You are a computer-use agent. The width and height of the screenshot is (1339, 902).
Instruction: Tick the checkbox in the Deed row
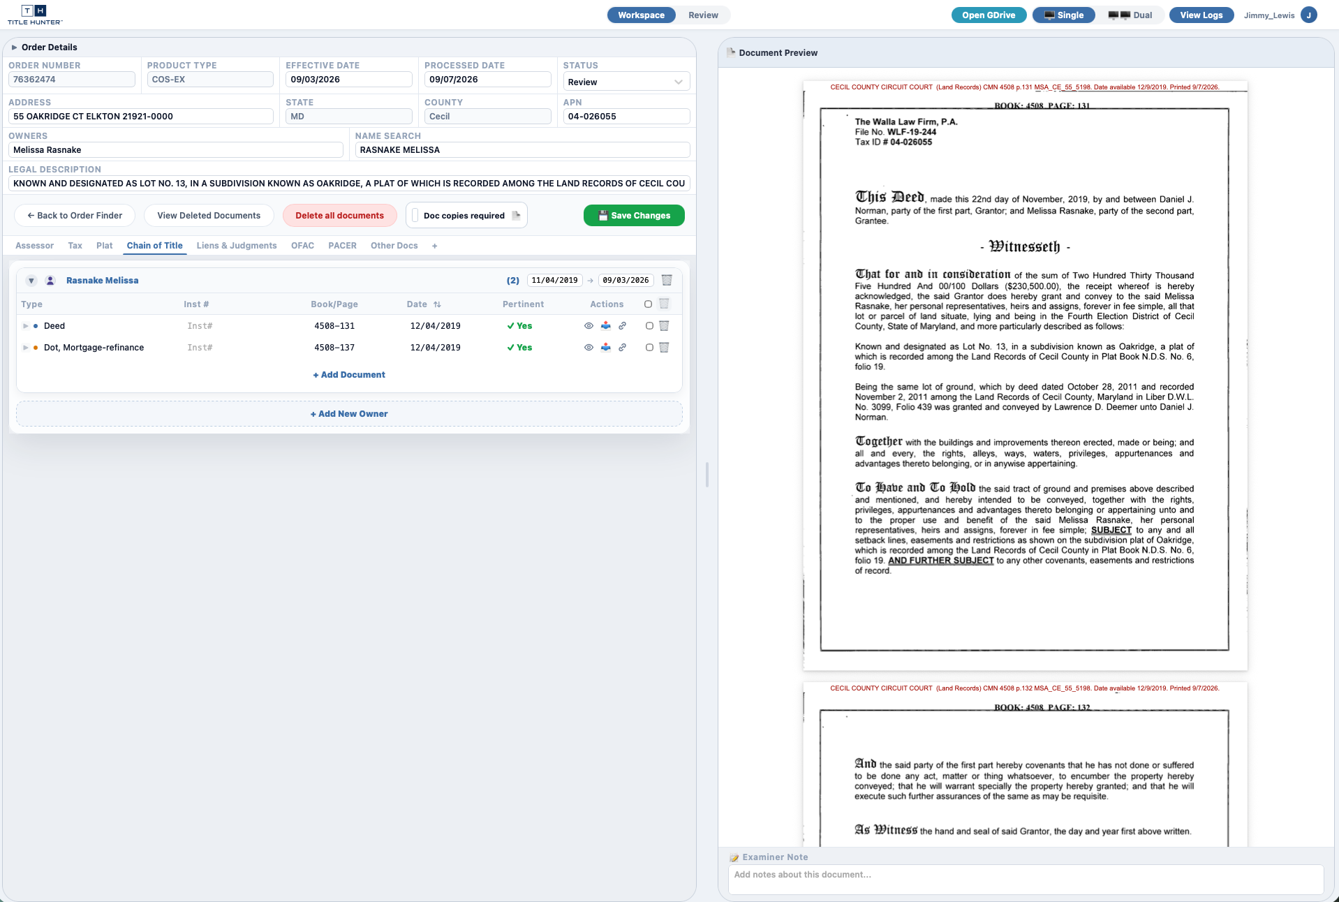649,326
